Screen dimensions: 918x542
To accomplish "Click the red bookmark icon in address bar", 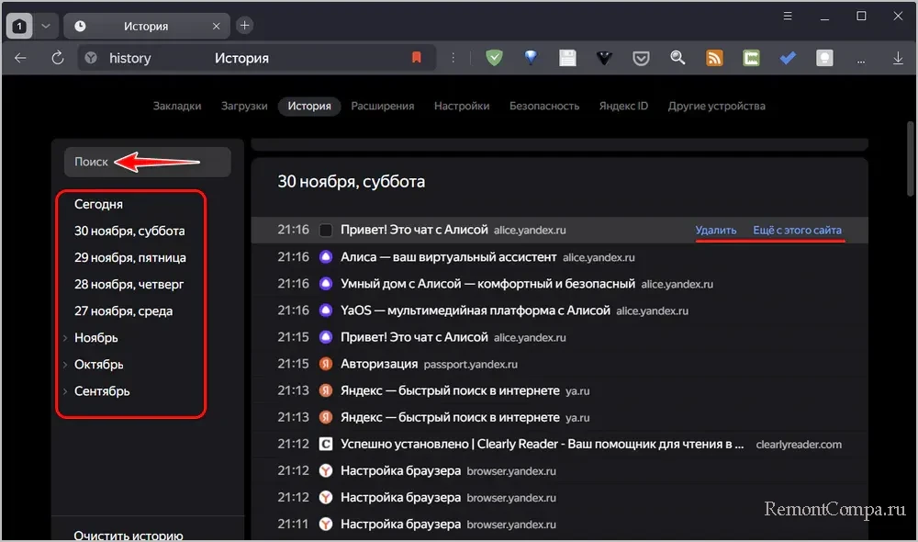I will (416, 58).
